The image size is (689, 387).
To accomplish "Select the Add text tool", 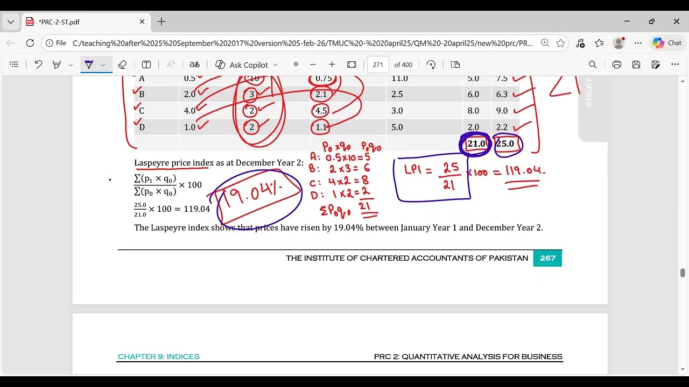I will point(146,64).
